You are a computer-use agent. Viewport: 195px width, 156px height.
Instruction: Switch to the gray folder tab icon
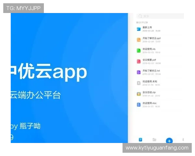pos(154,140)
